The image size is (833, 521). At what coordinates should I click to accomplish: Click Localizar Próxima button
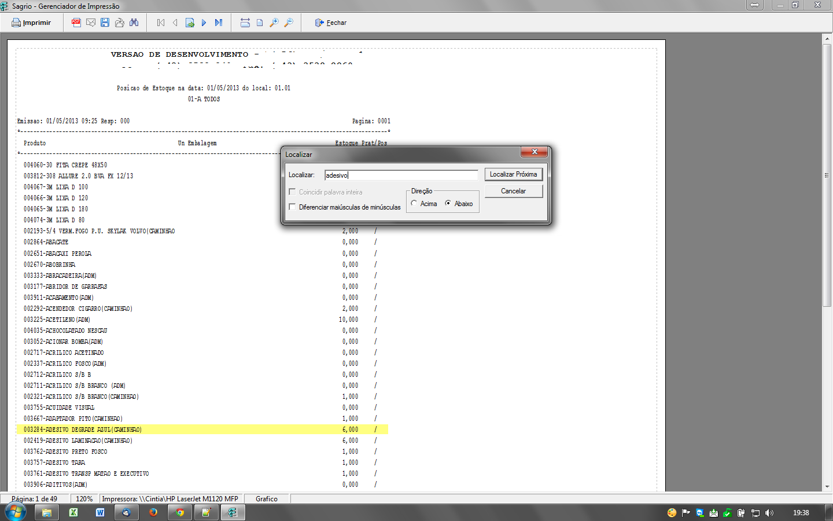tap(513, 174)
